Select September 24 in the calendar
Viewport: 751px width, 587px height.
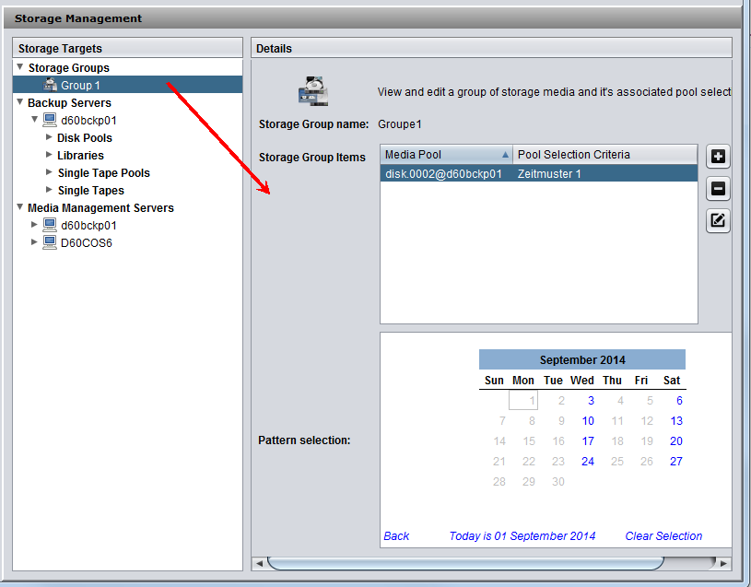pyautogui.click(x=588, y=461)
